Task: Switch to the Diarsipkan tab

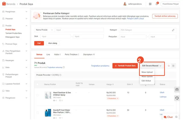Action: (x=89, y=54)
